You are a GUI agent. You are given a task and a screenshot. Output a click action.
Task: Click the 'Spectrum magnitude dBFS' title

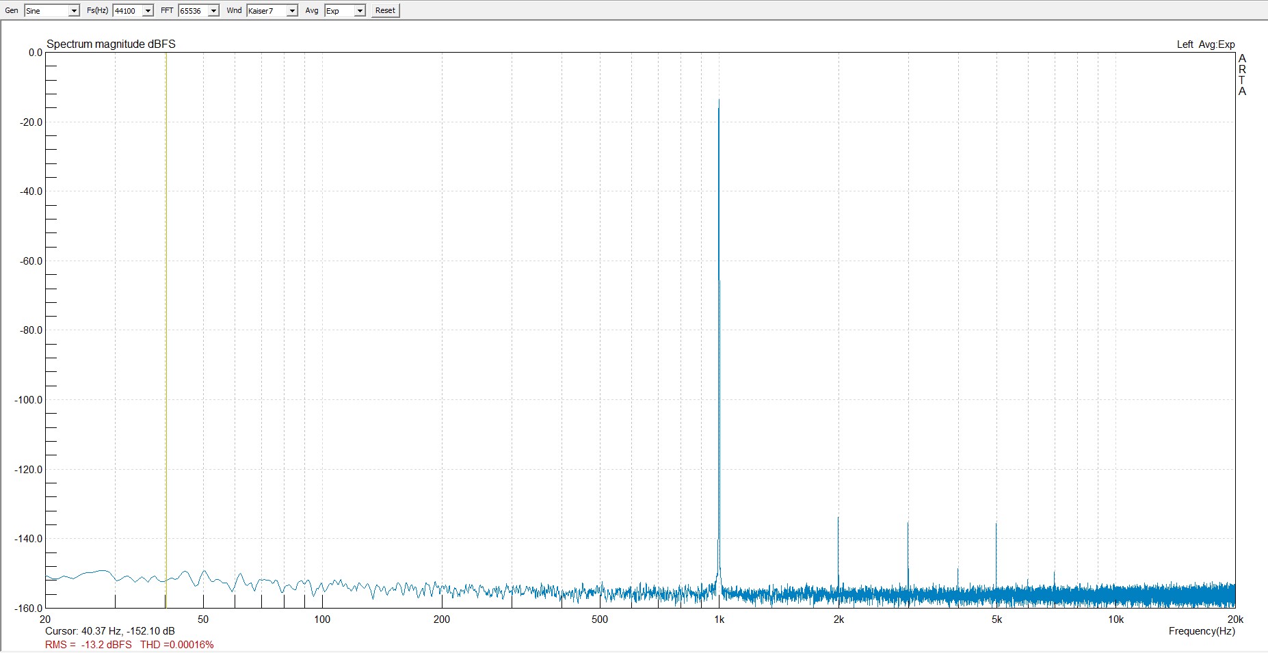[111, 44]
